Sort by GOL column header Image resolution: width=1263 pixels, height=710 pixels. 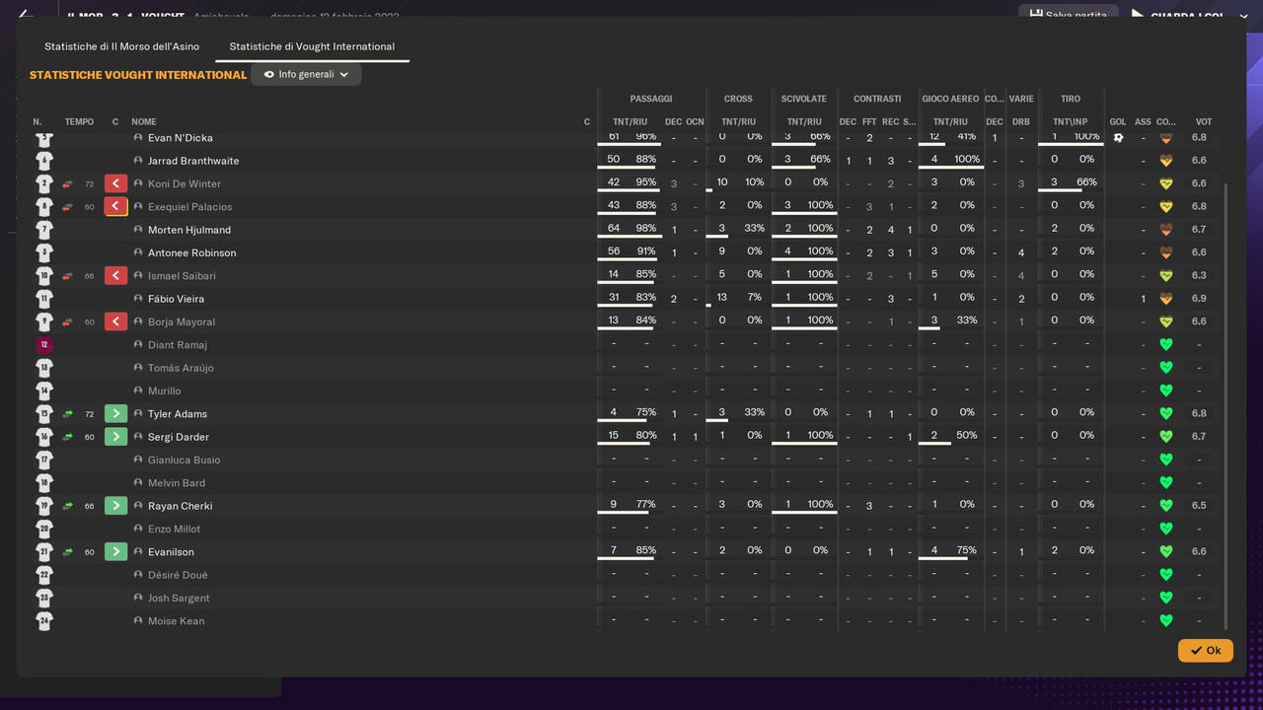point(1118,122)
